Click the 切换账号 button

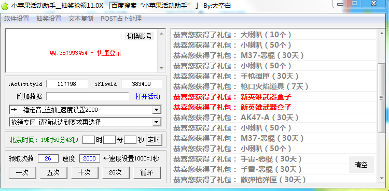[x=139, y=36]
